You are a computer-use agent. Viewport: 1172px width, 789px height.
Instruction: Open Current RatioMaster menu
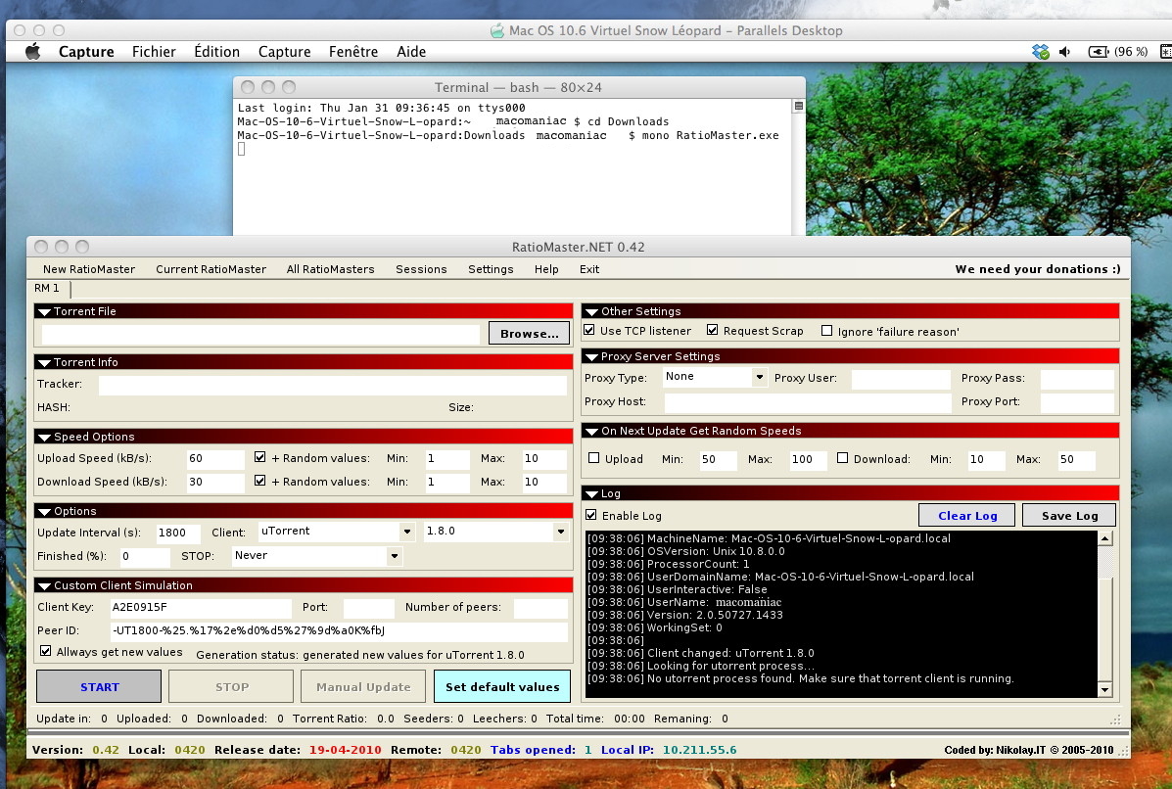click(211, 269)
